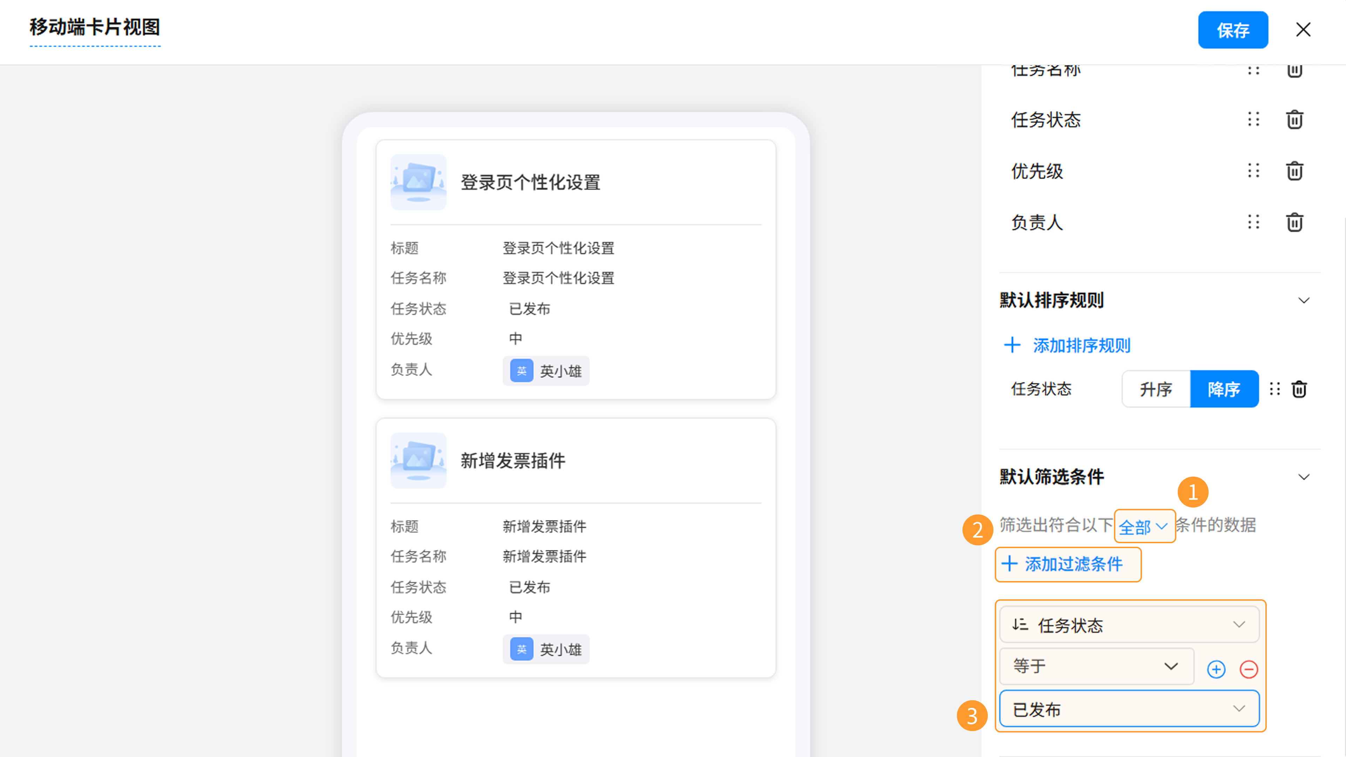This screenshot has height=757, width=1346.
Task: Click blue plus circle to add condition
Action: (x=1216, y=669)
